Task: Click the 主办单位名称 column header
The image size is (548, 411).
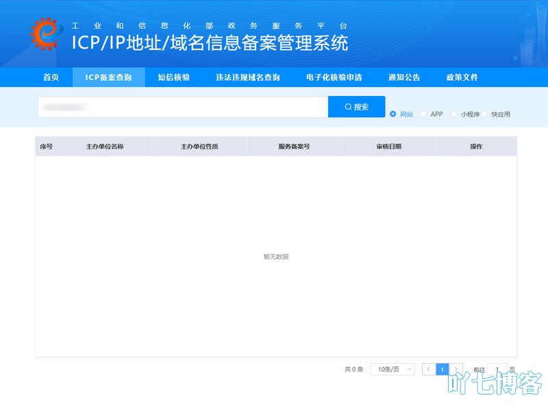Action: coord(105,147)
